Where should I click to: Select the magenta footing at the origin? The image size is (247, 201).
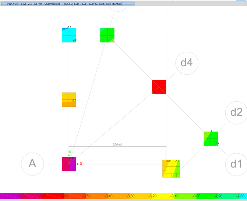(69, 164)
